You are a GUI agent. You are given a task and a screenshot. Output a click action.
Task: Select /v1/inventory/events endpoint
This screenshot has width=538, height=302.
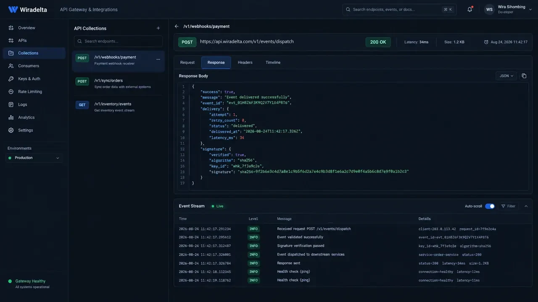[x=118, y=107]
